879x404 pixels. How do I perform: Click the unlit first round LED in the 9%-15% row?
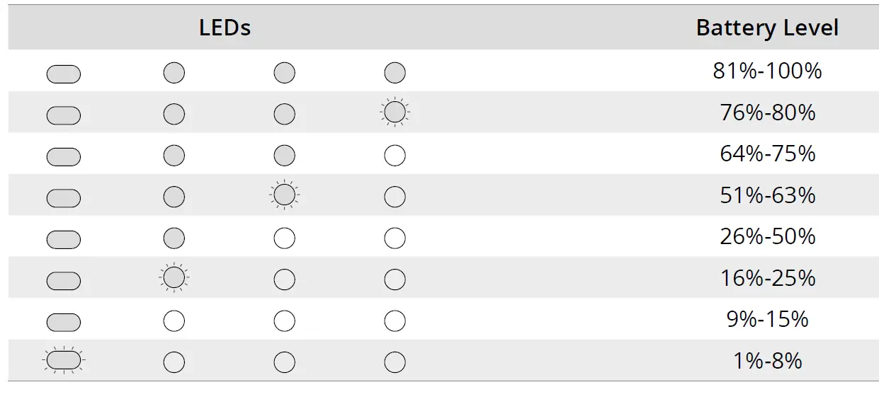(x=174, y=321)
